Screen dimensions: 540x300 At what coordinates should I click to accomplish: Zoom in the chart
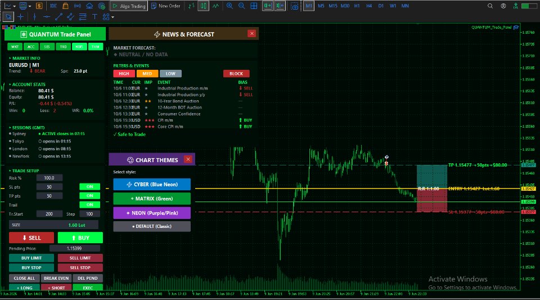coord(229,6)
